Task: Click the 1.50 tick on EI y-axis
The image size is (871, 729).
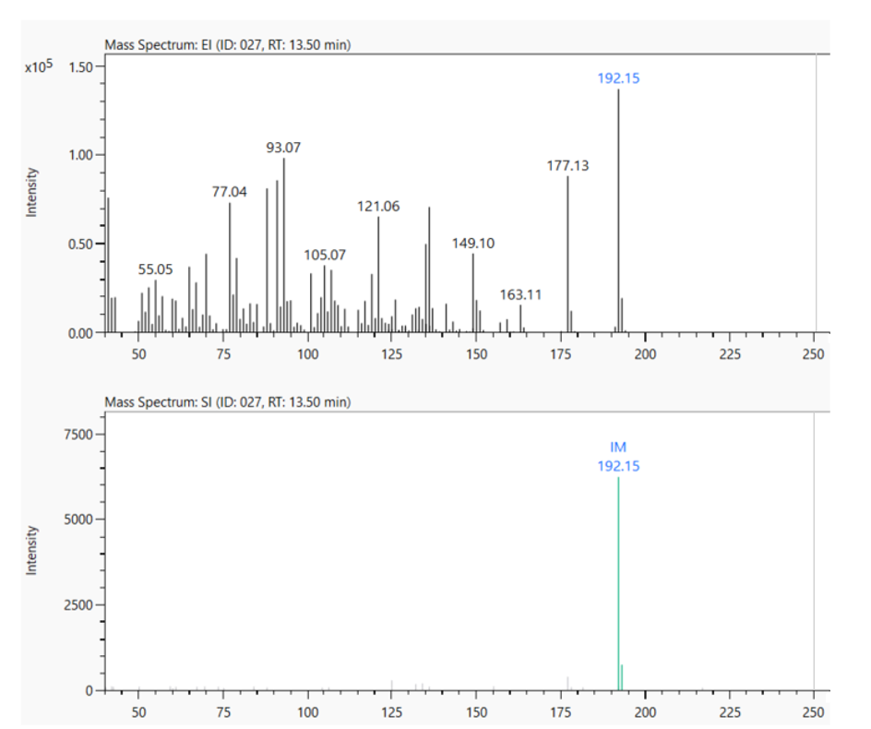Action: click(x=82, y=67)
